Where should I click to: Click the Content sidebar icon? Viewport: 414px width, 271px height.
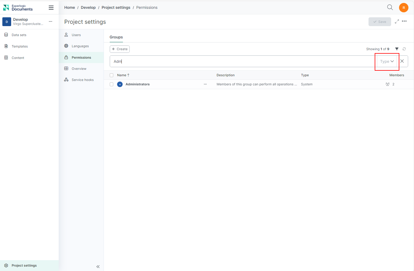pos(6,57)
